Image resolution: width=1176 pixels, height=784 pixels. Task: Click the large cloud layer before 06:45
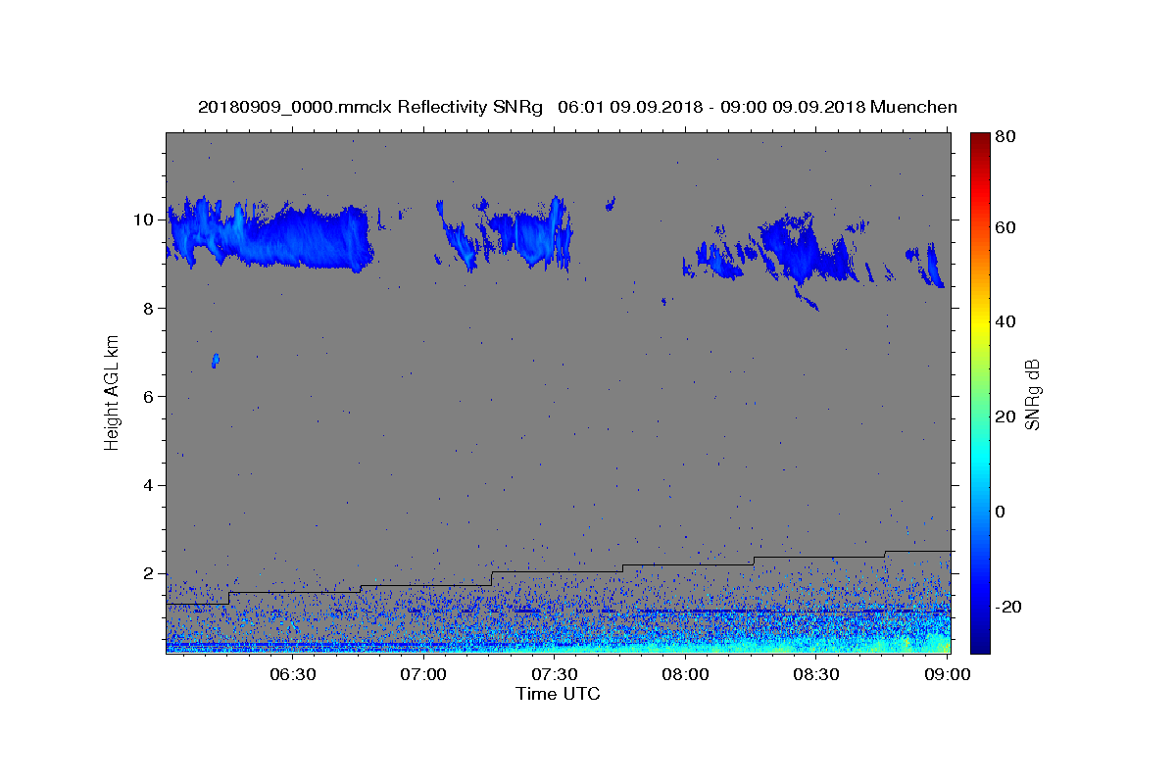269,235
